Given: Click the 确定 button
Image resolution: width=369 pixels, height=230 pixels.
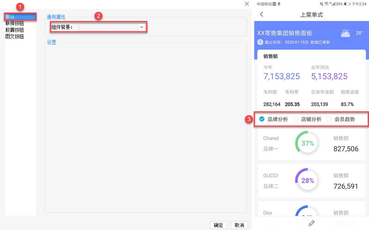Looking at the screenshot, I should (218, 225).
